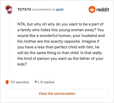Open the TCTX73 username profile link
114x103 pixels.
click(x=24, y=9)
